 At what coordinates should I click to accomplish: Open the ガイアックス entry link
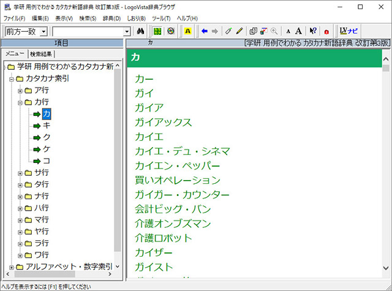(164, 123)
